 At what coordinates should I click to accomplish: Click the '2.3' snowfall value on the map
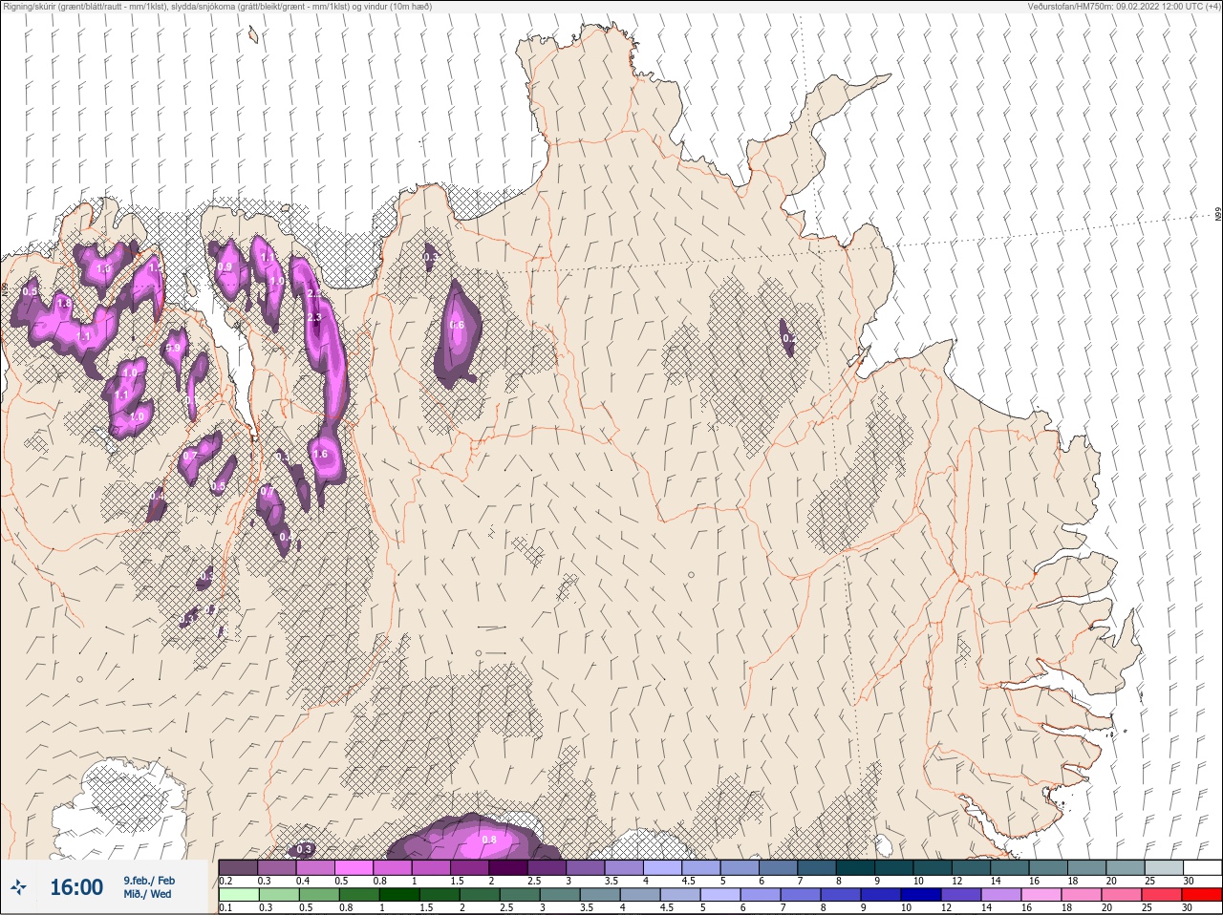[x=314, y=317]
